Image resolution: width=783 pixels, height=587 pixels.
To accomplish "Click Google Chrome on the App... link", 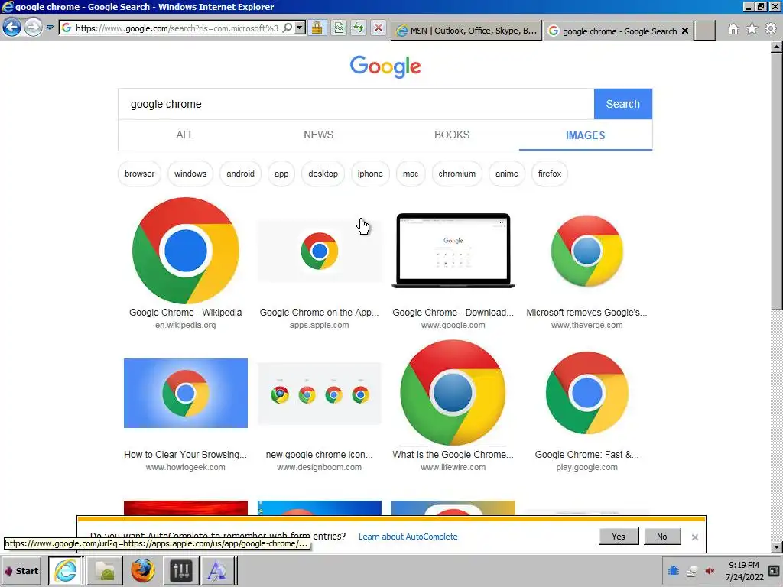I will (319, 313).
